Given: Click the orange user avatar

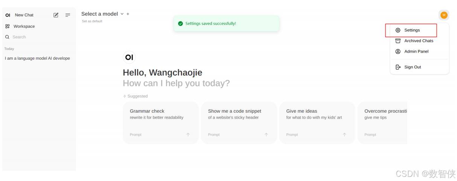Looking at the screenshot, I should pyautogui.click(x=444, y=15).
